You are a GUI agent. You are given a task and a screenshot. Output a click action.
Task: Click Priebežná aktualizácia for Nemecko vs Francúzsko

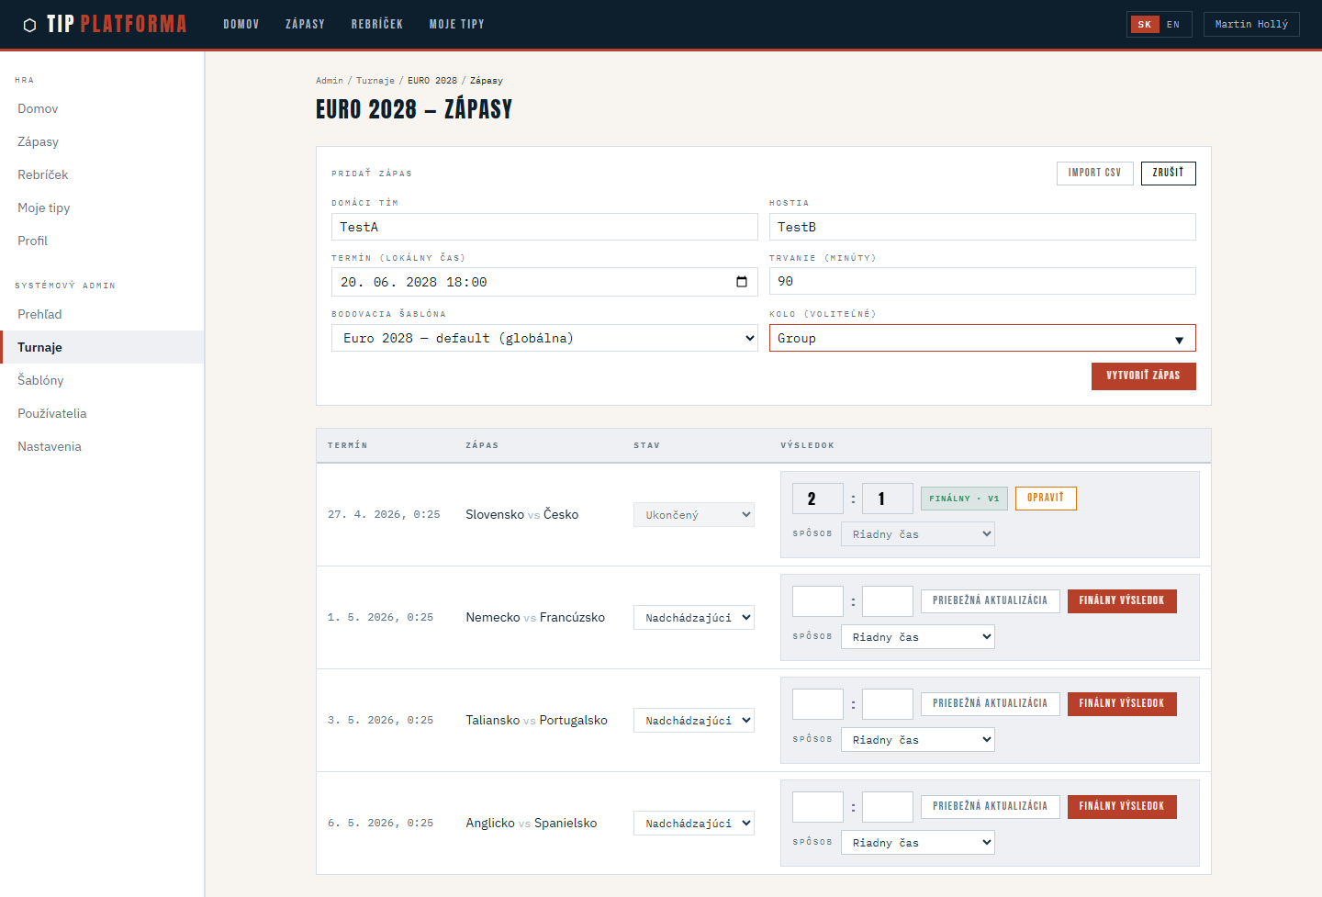[x=990, y=600]
